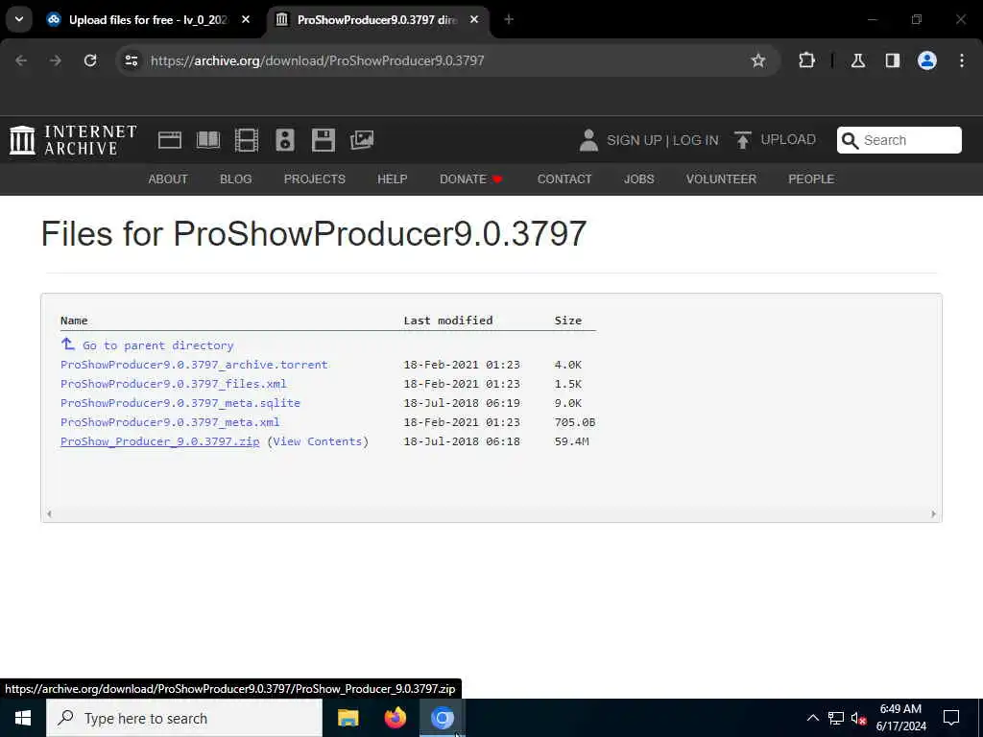Viewport: 983px width, 737px height.
Task: Go forward with the browser forward arrow
Action: 56,60
